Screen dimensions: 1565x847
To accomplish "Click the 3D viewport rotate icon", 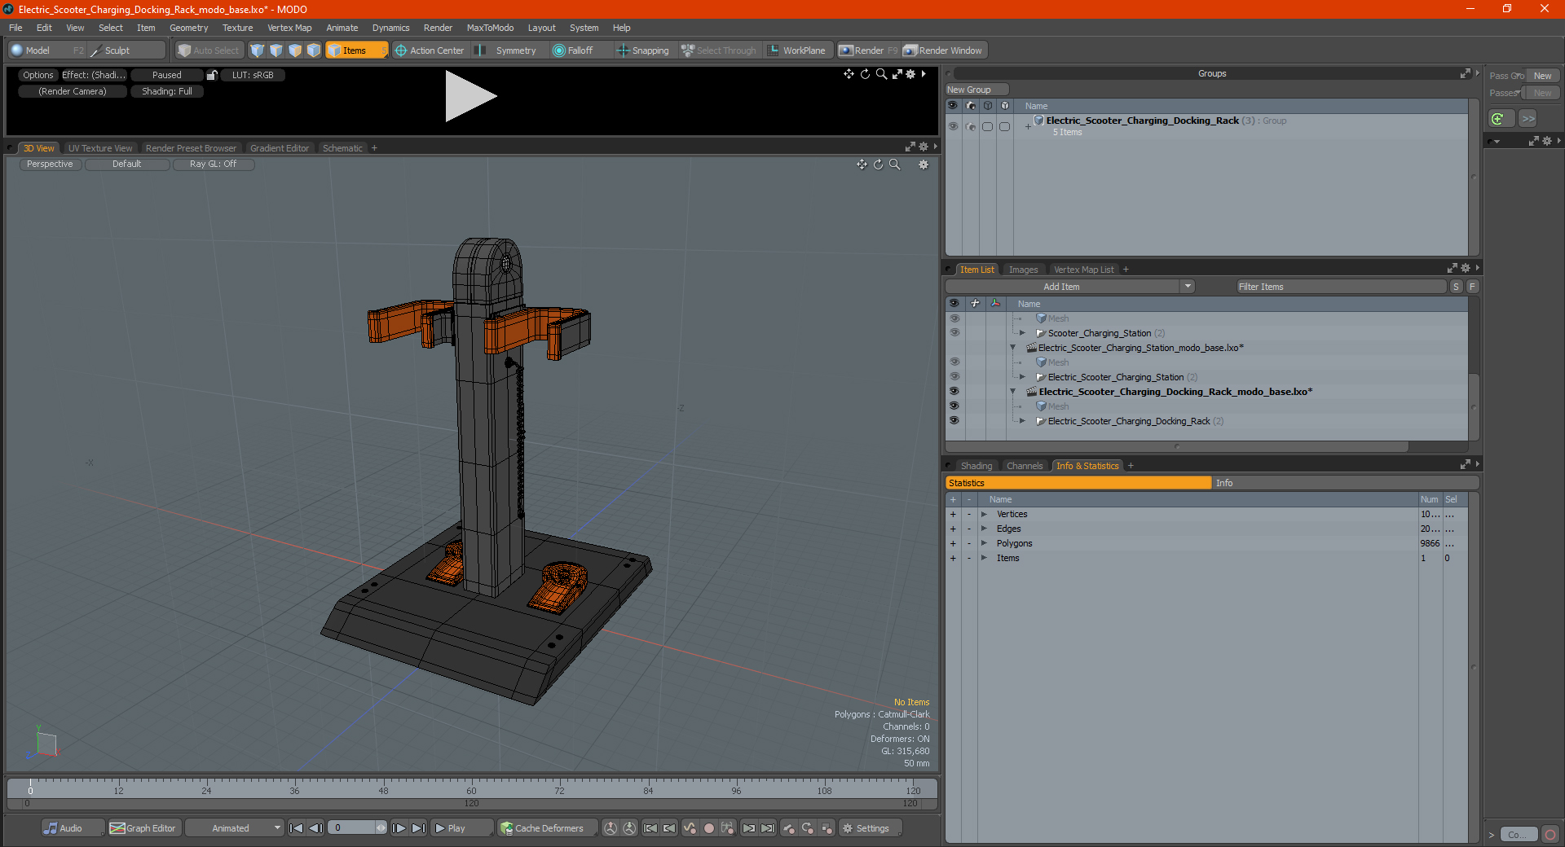I will click(x=879, y=165).
